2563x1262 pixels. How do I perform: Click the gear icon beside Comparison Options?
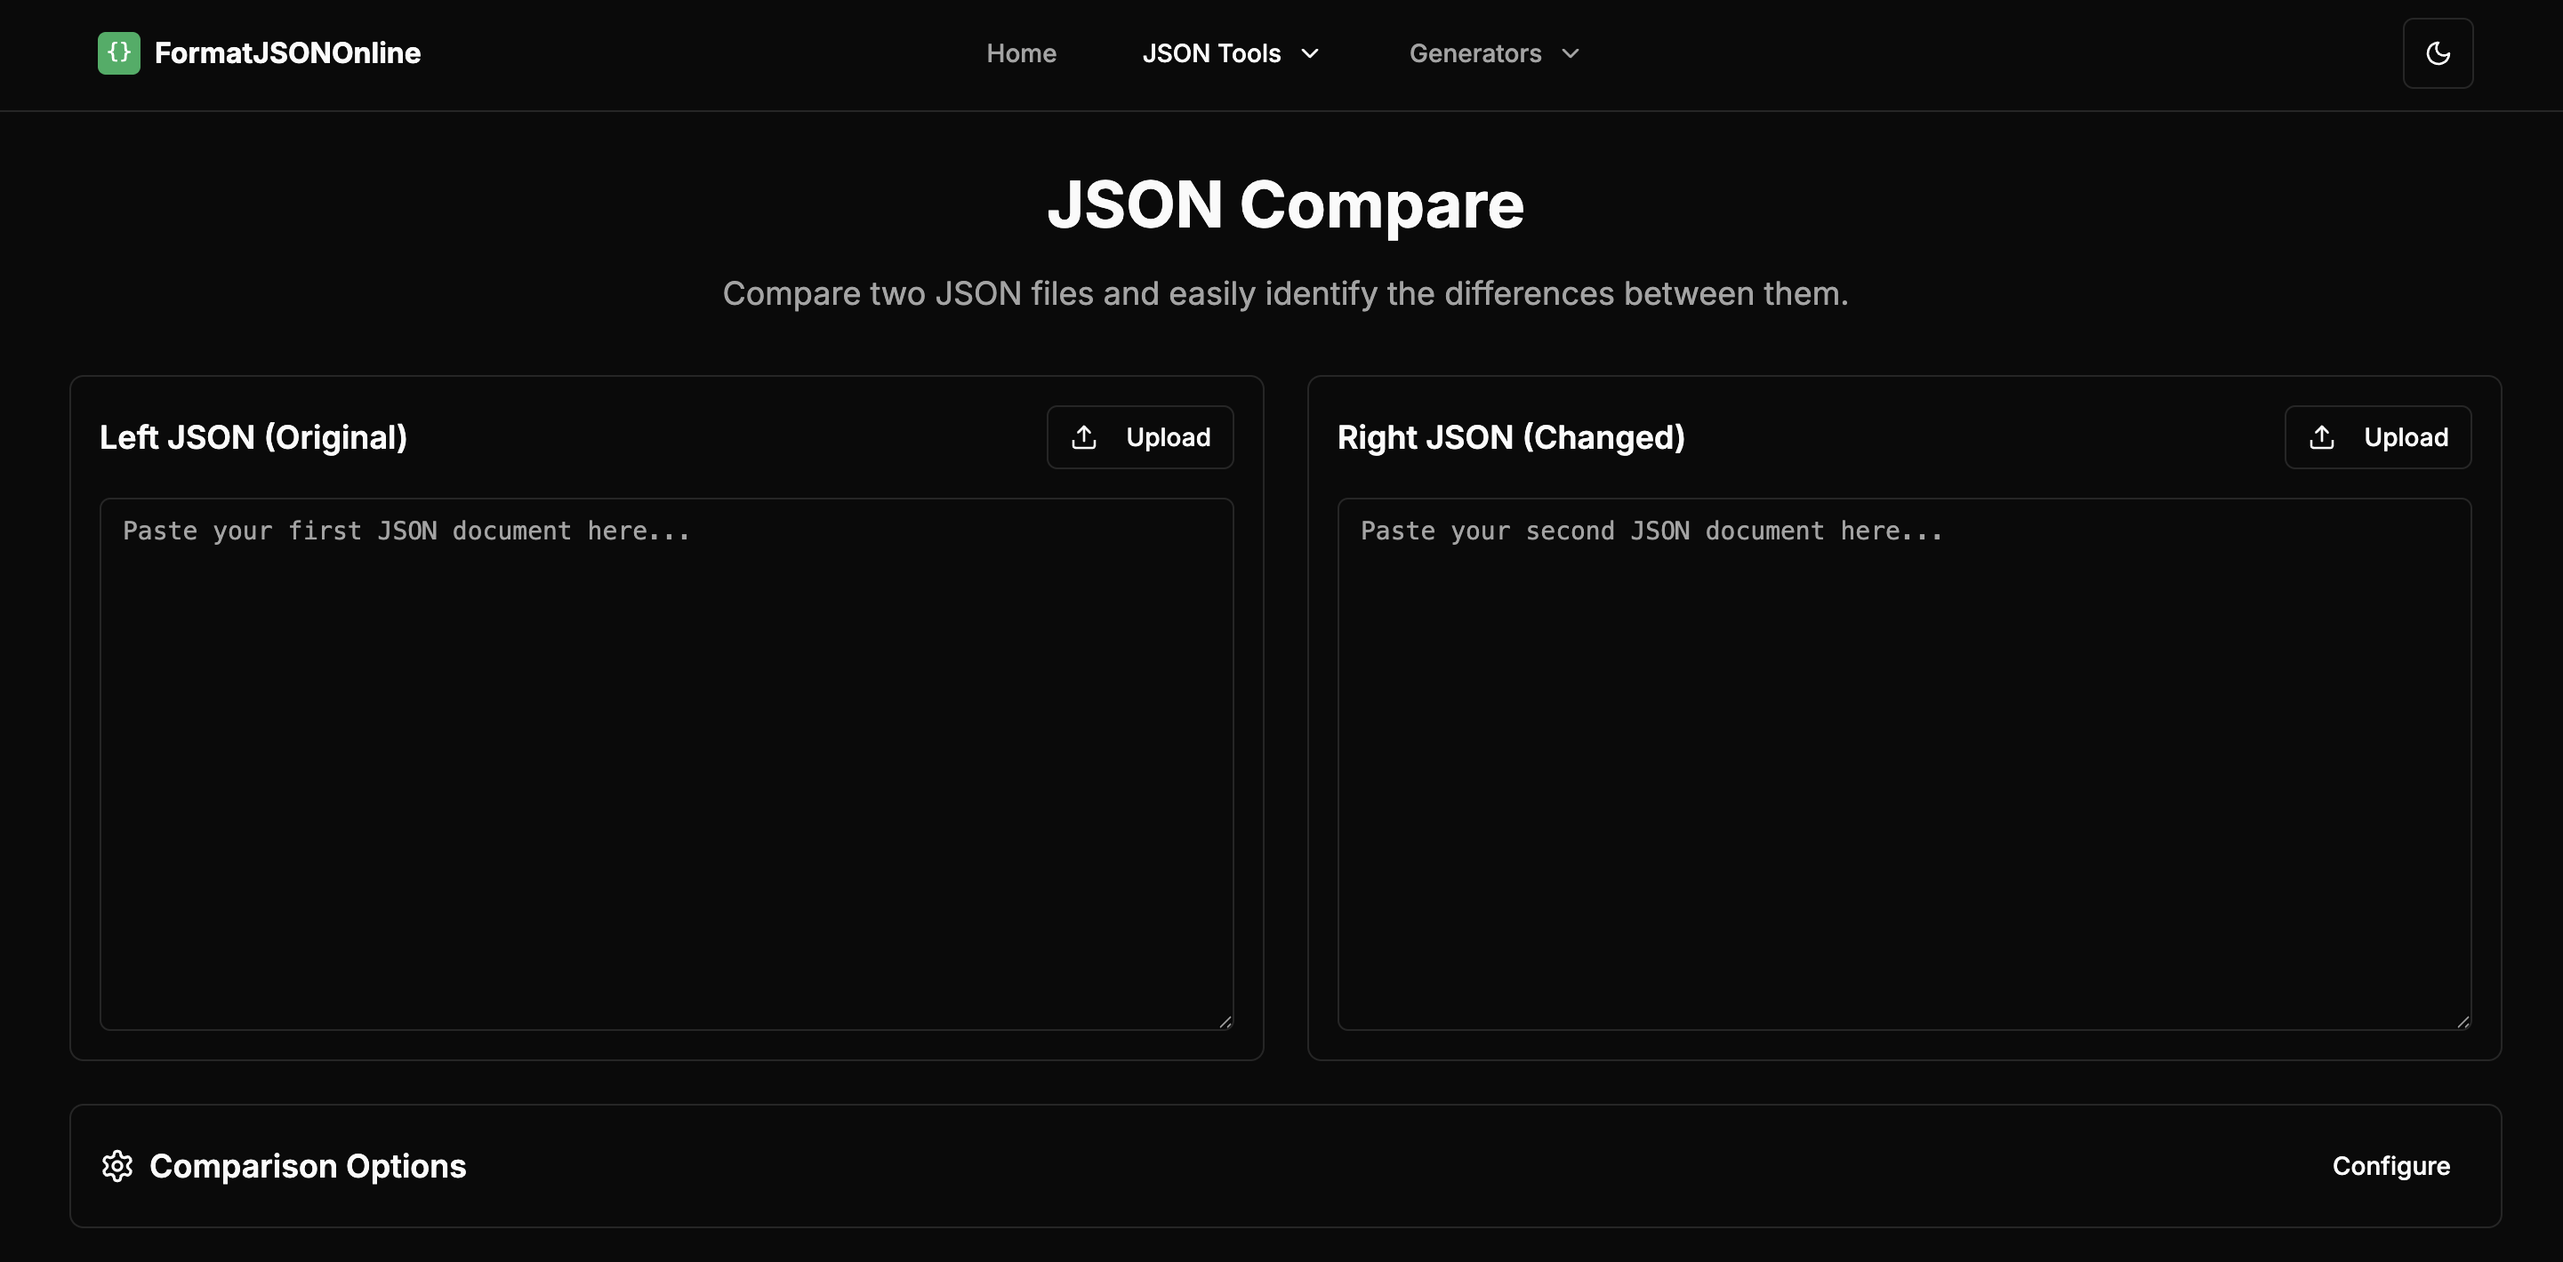point(117,1165)
